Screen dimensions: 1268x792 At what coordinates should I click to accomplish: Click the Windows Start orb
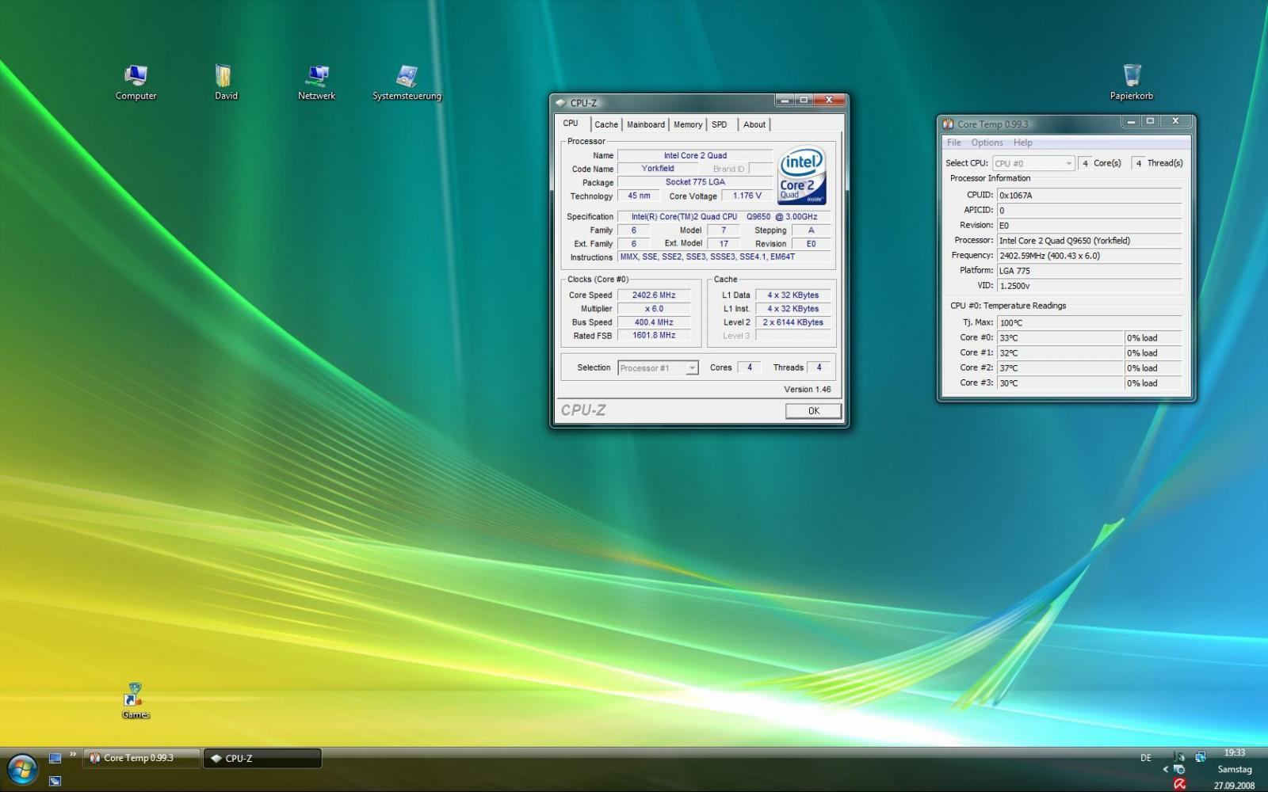[x=21, y=768]
